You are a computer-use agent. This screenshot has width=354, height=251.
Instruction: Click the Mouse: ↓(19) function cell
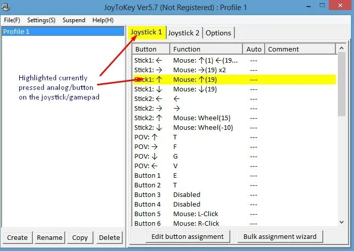(195, 89)
